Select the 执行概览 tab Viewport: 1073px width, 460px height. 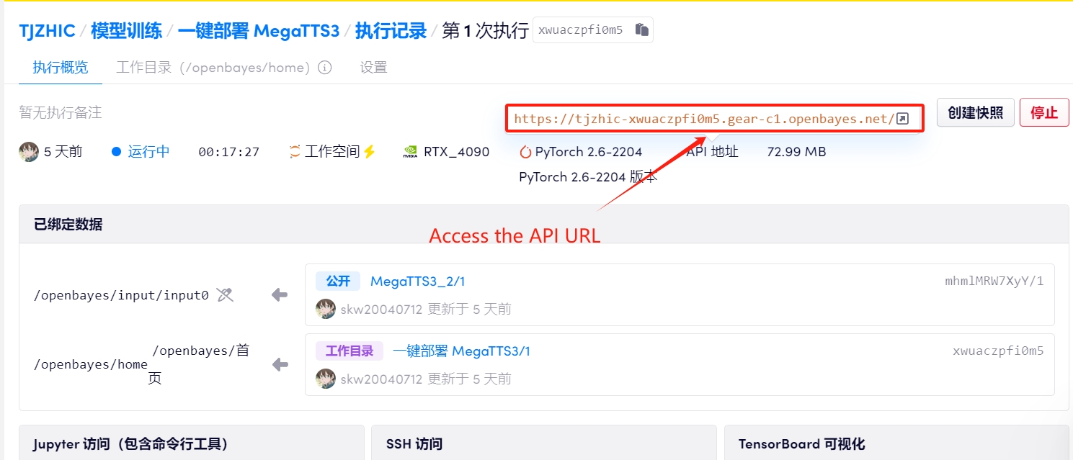61,68
